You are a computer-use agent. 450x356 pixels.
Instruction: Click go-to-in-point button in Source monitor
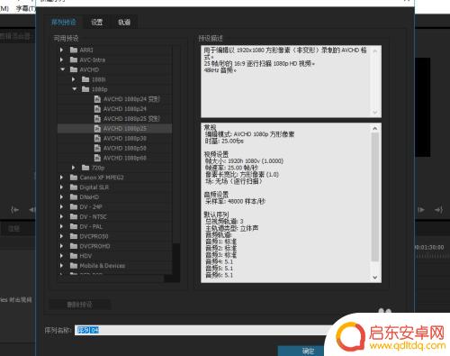[x=15, y=210]
